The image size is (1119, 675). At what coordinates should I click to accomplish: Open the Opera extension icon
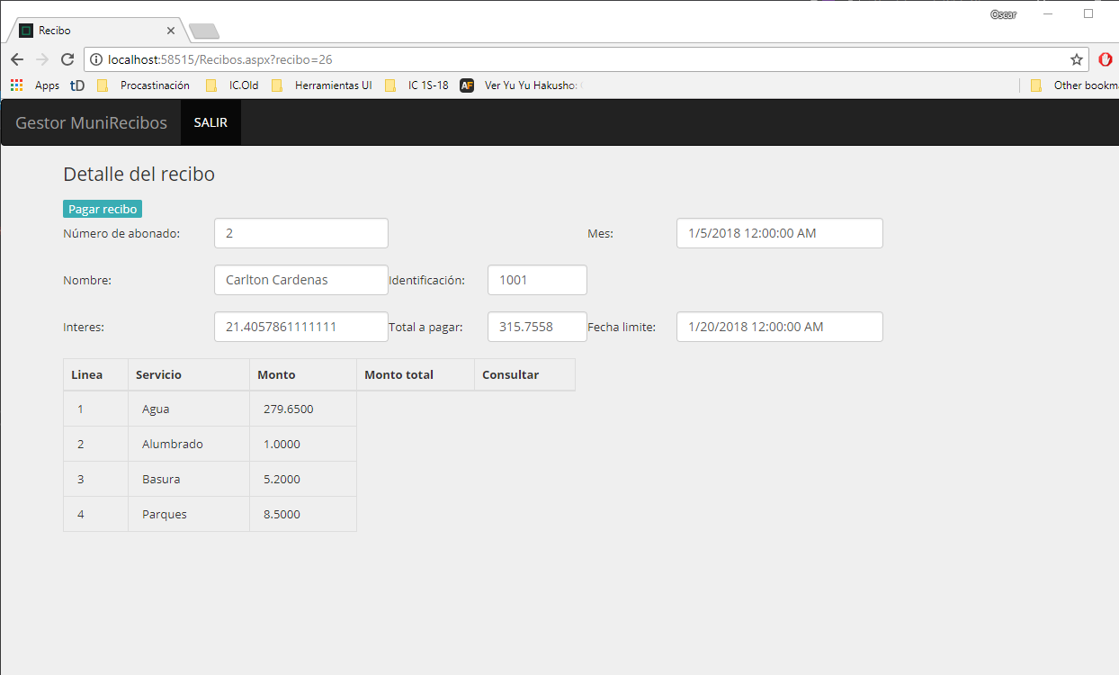coord(1106,59)
